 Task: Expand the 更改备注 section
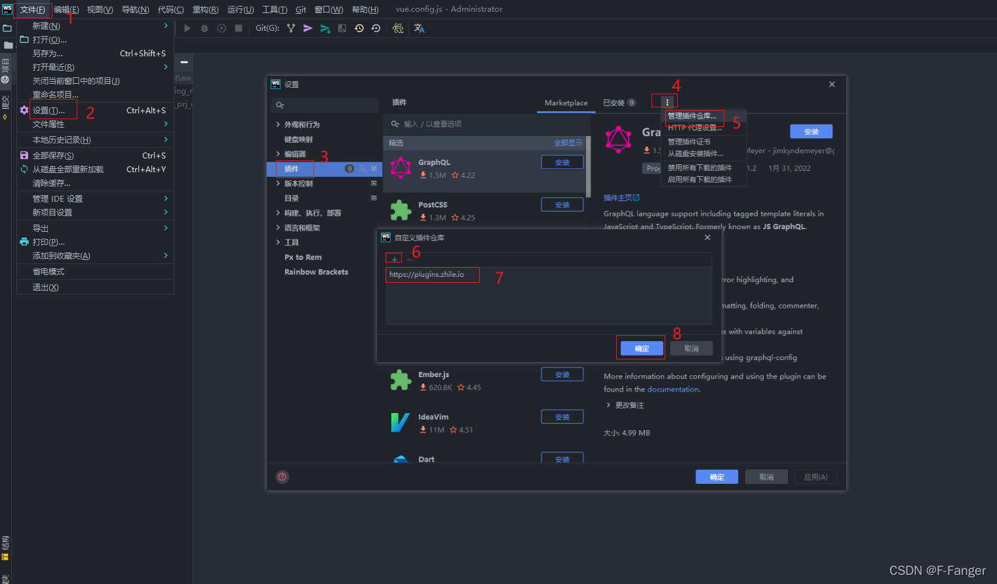pyautogui.click(x=608, y=405)
